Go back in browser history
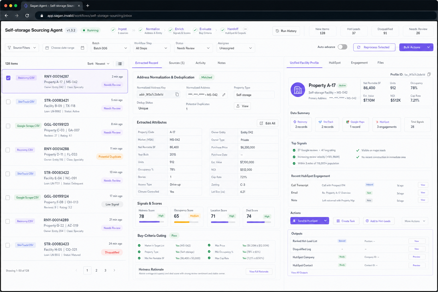The height and width of the screenshot is (292, 438). [7, 16]
